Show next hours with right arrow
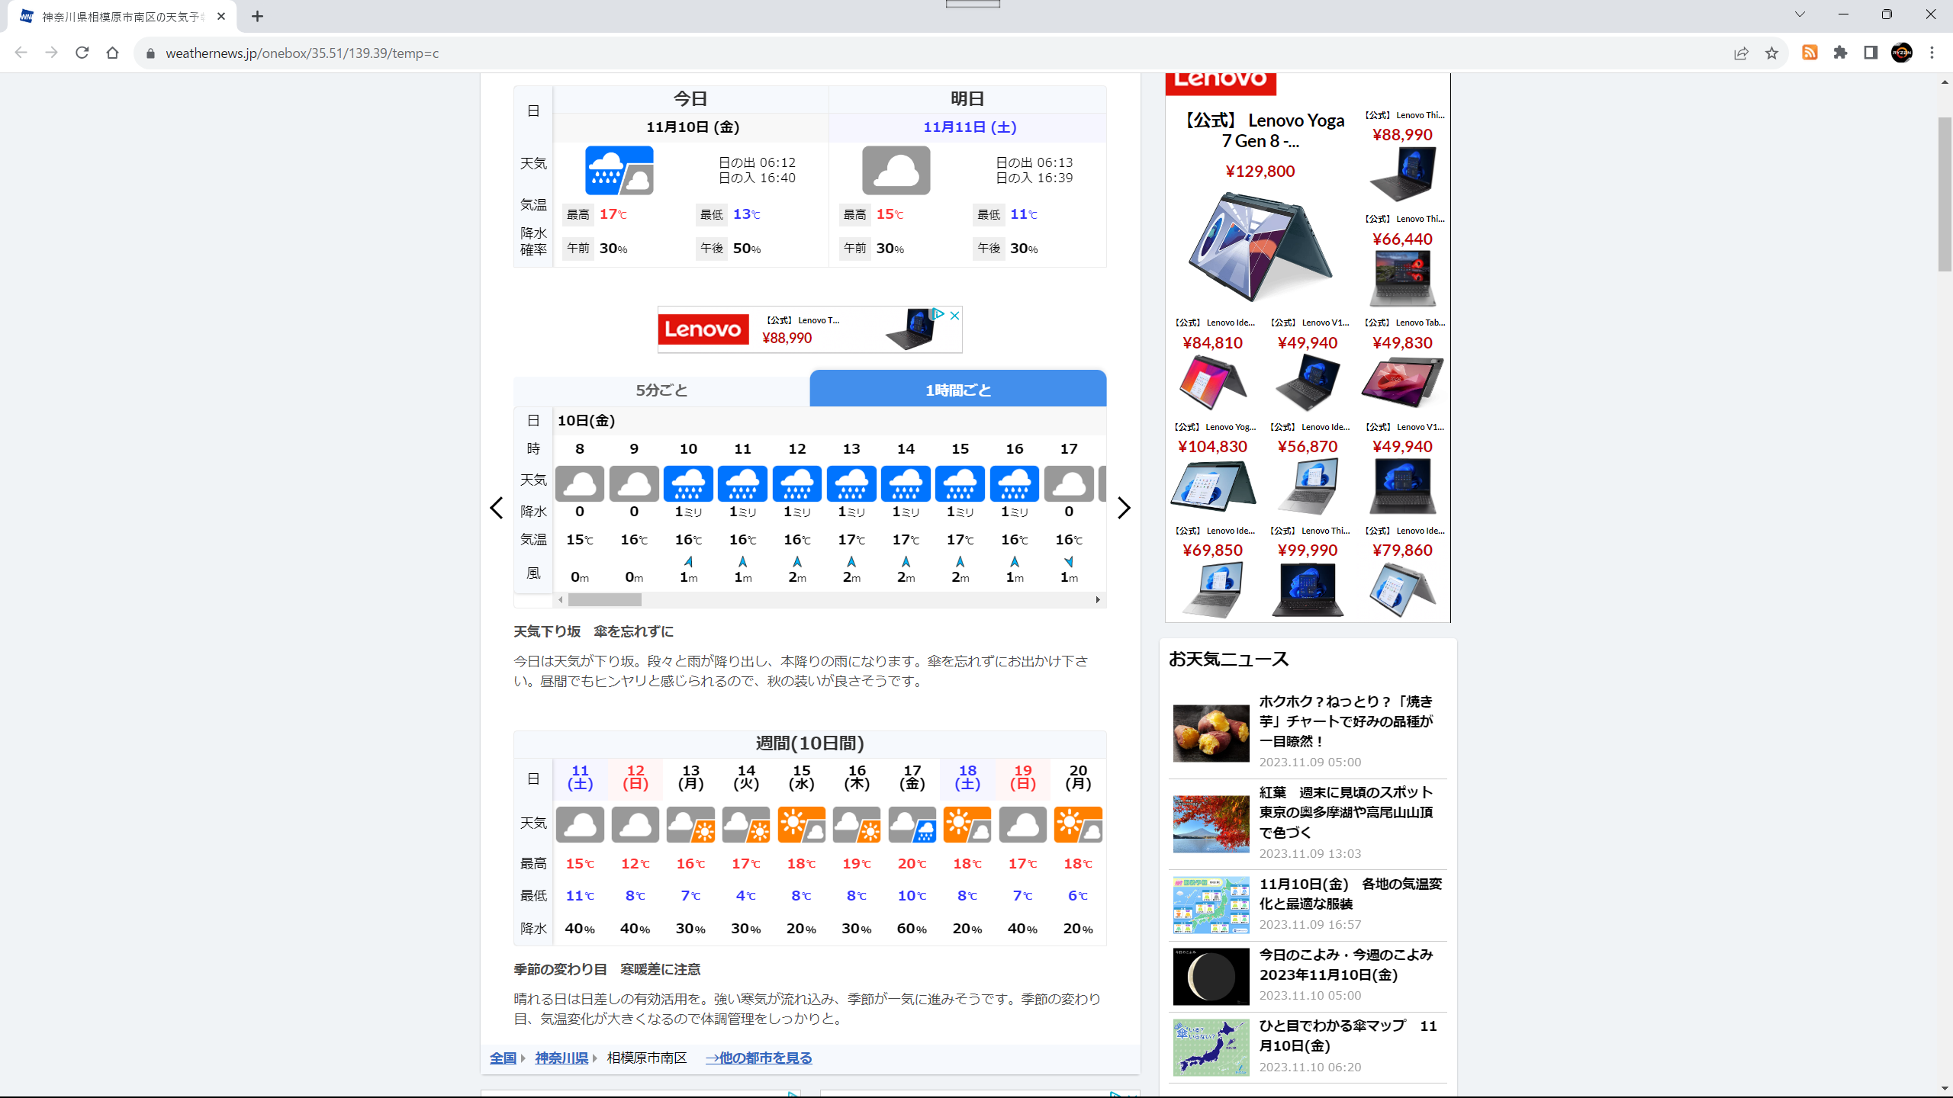1953x1098 pixels. (x=1123, y=508)
